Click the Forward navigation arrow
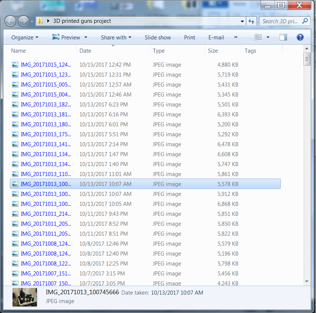 pyautogui.click(x=24, y=21)
